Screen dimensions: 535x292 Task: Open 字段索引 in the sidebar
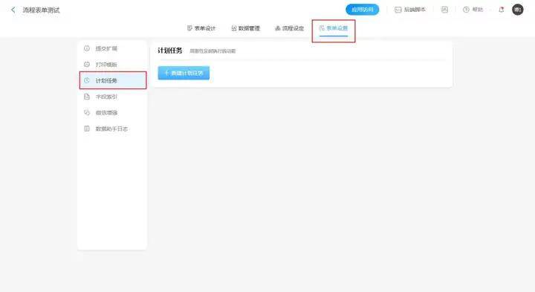pos(112,97)
